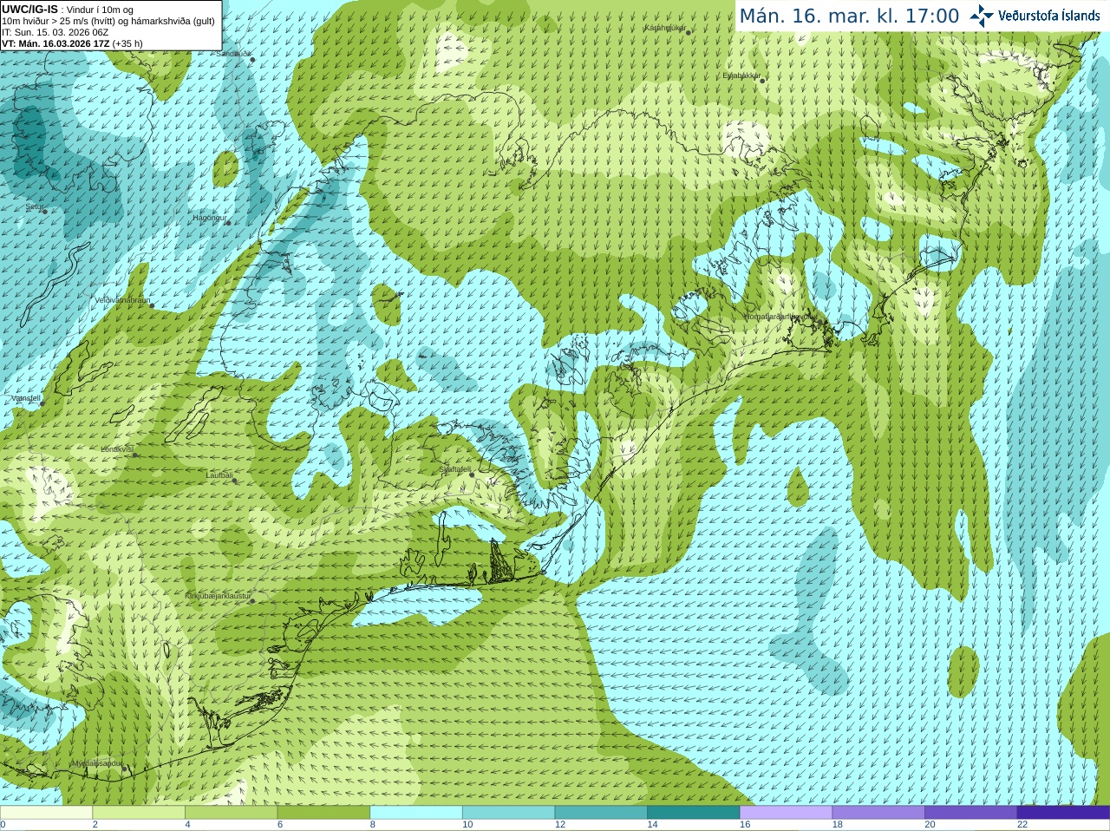This screenshot has width=1110, height=831.
Task: Click the above 22 m/s dark purple swatch
Action: pos(1063,812)
